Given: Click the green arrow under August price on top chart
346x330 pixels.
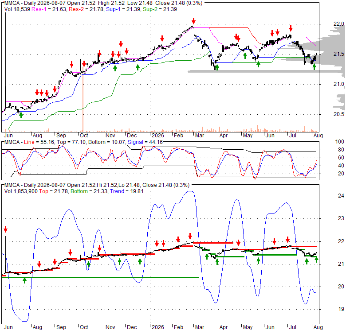Looking at the screenshot, I should 314,67.
